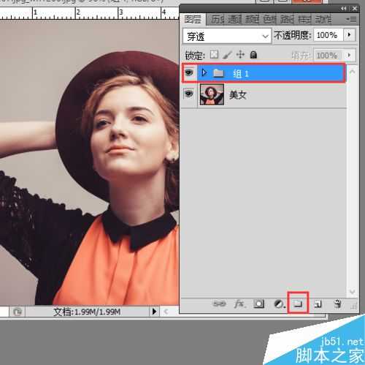
Task: Open the opacity slider arrow
Action: click(350, 35)
